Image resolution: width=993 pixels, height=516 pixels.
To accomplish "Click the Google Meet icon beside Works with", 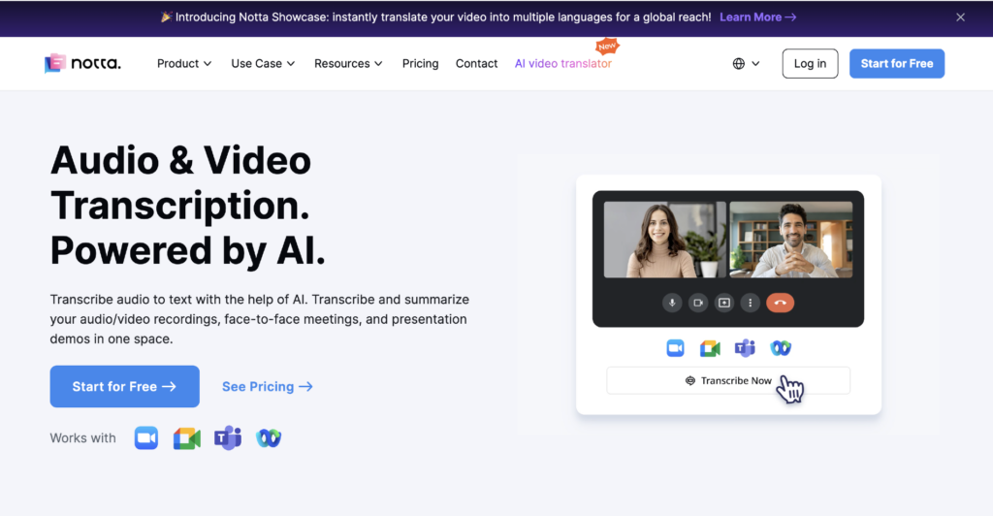I will (x=187, y=438).
